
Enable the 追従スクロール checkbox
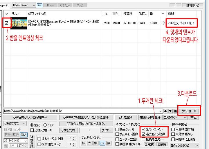32,130
